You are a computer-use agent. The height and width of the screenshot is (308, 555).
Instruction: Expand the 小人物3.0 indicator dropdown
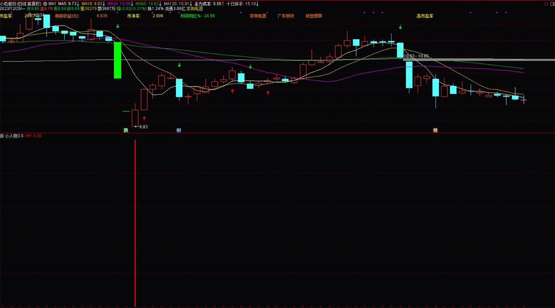[2, 136]
